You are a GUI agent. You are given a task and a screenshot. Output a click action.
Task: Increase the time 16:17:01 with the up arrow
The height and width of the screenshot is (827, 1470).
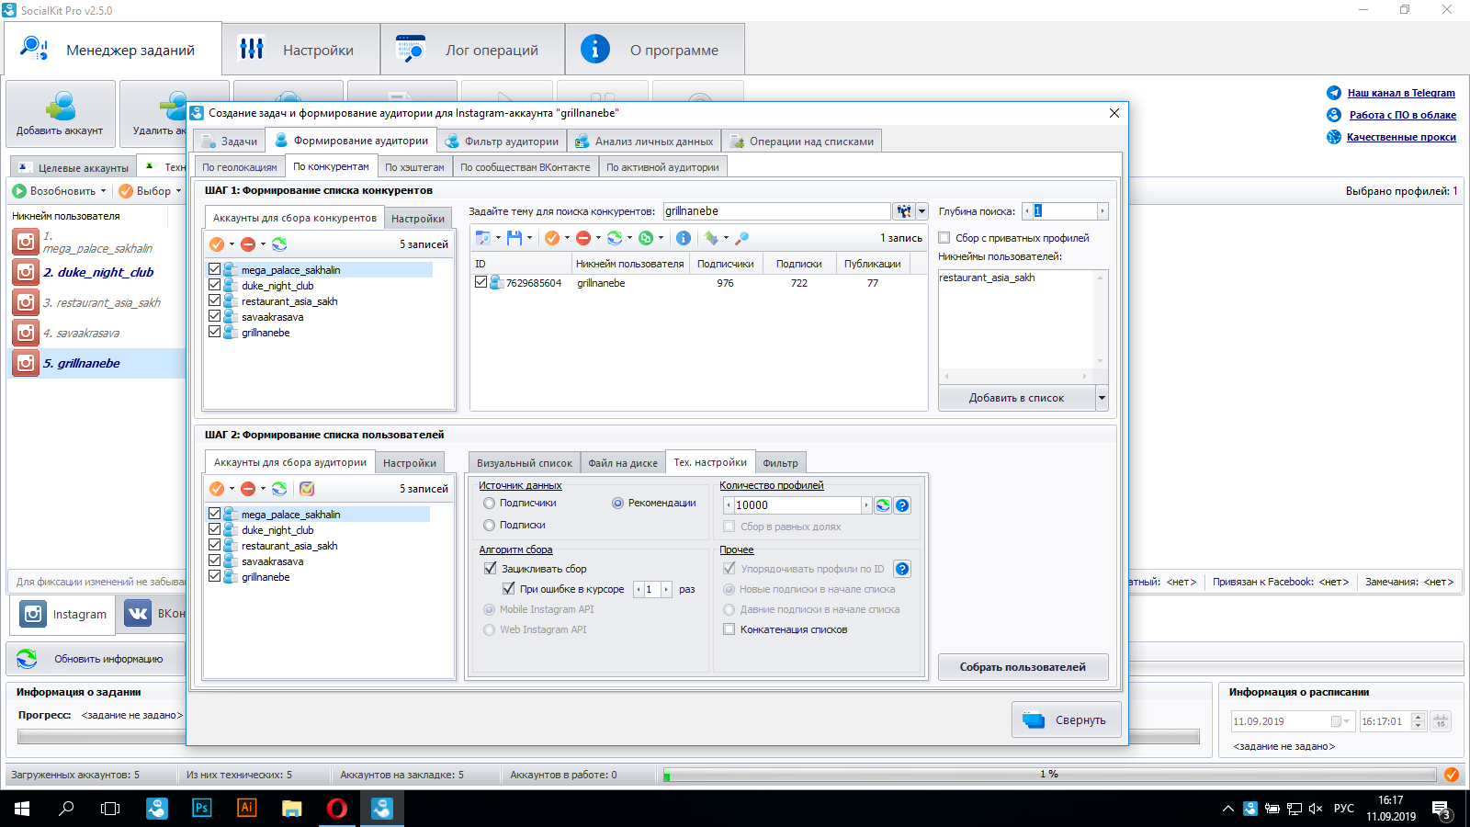click(x=1418, y=717)
